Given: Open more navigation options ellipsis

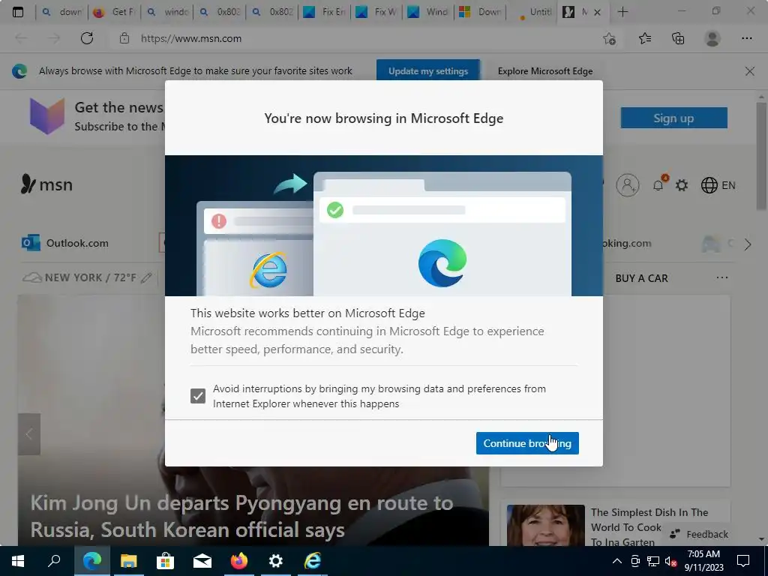Looking at the screenshot, I should pos(722,277).
